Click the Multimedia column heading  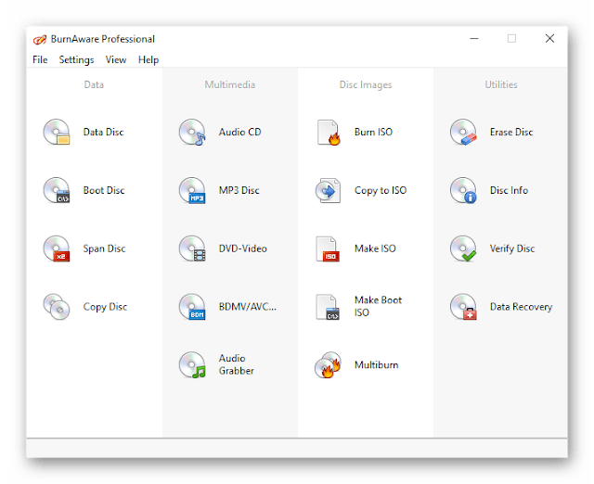point(230,84)
